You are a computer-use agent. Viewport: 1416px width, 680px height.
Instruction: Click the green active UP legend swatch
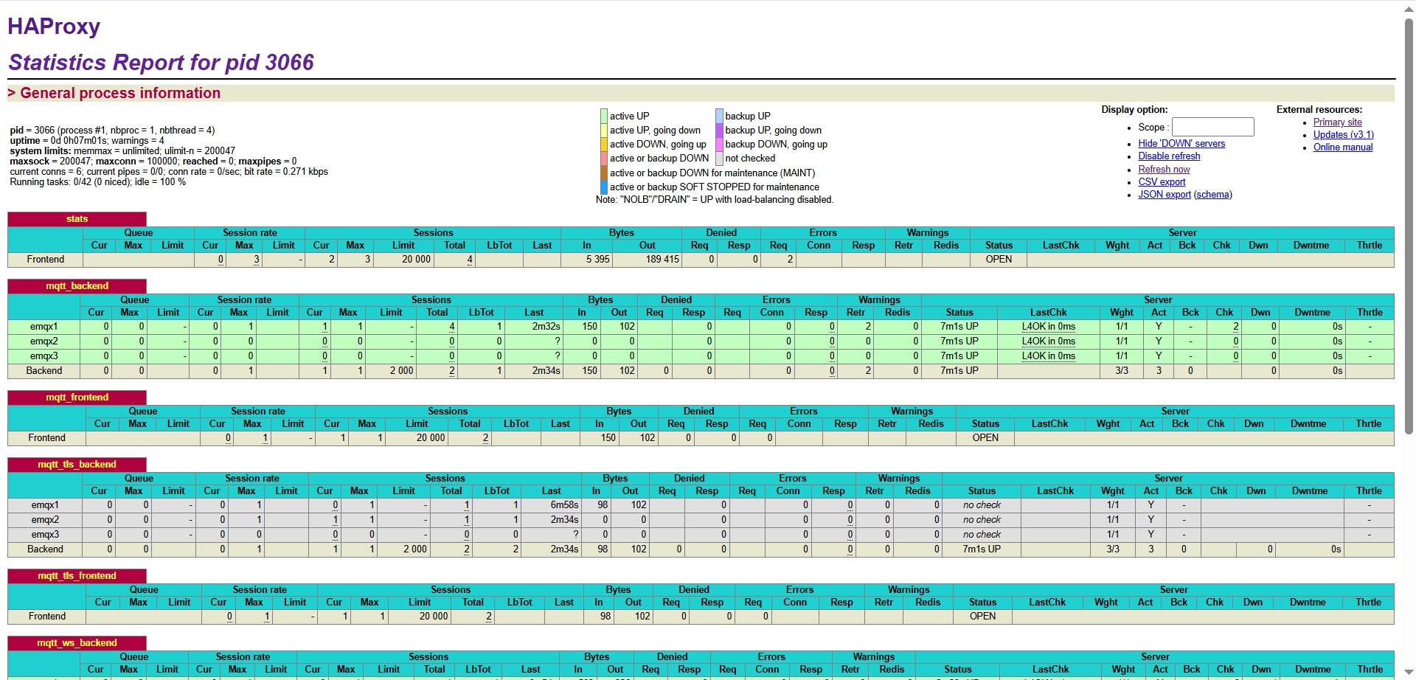point(604,116)
